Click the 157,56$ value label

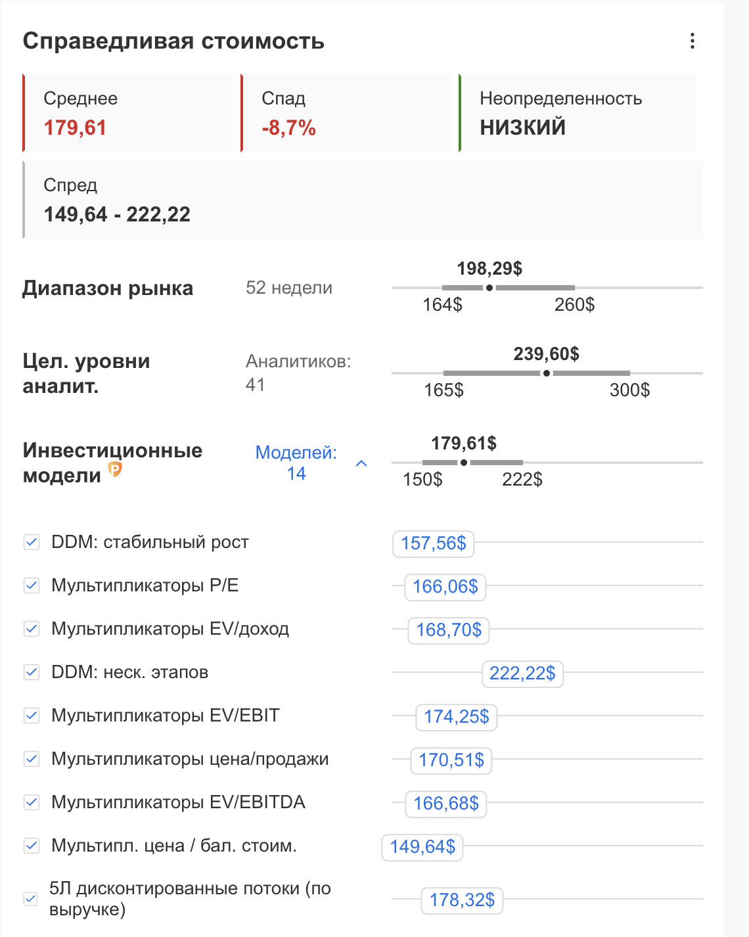(434, 543)
